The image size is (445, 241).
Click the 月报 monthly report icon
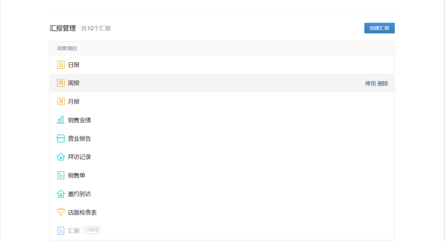[x=61, y=102]
